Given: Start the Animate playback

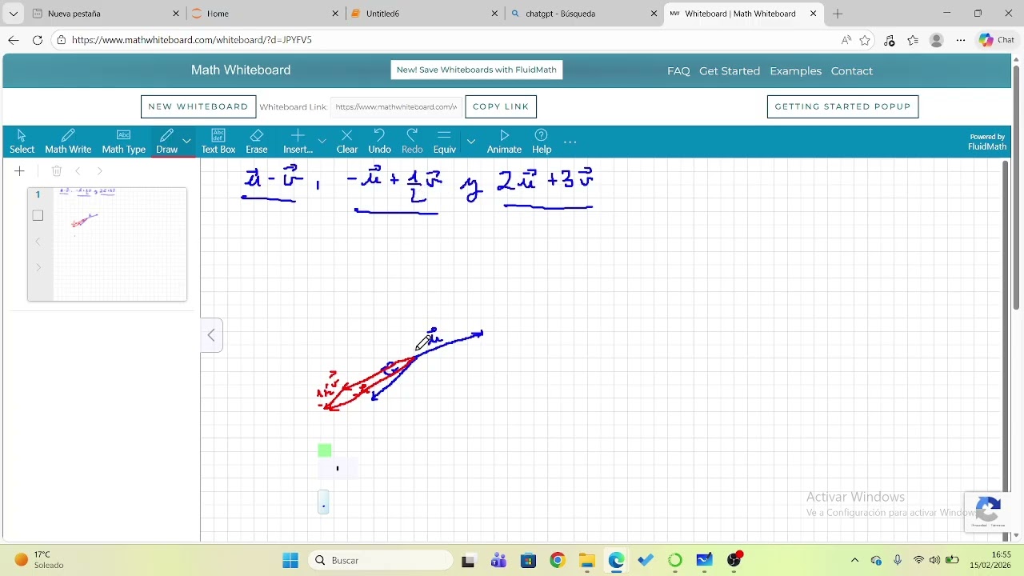Looking at the screenshot, I should tap(504, 142).
